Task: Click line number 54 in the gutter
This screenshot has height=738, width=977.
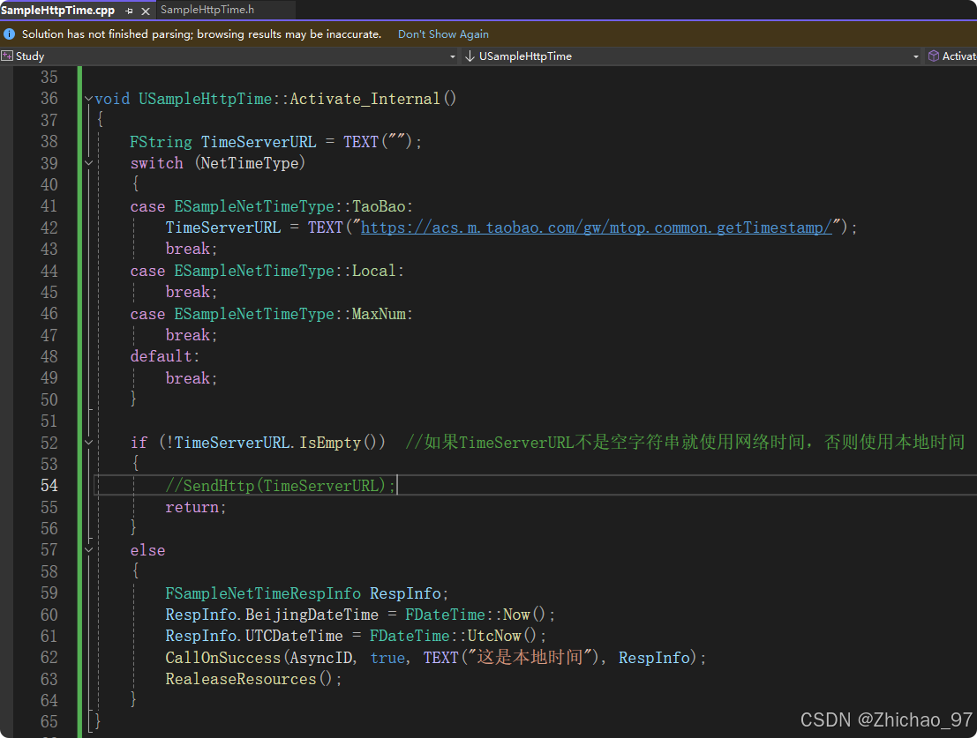Action: point(49,485)
